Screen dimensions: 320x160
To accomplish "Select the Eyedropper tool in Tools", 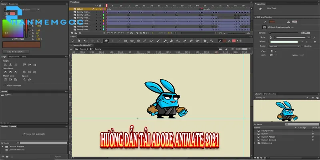I will [185, 41].
